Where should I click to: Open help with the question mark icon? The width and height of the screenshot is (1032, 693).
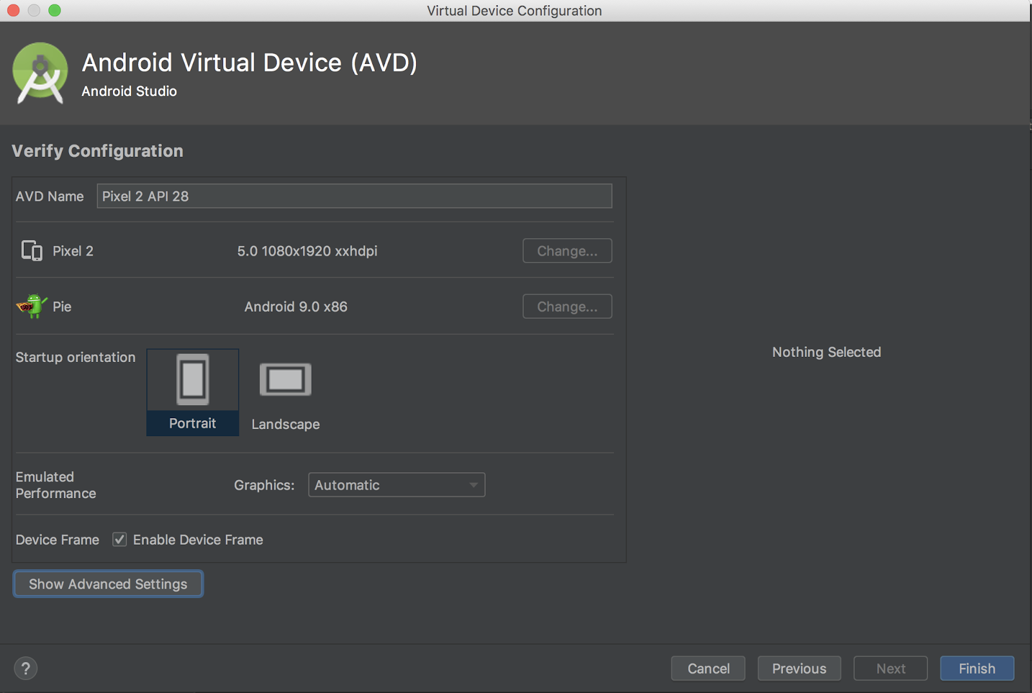coord(26,668)
